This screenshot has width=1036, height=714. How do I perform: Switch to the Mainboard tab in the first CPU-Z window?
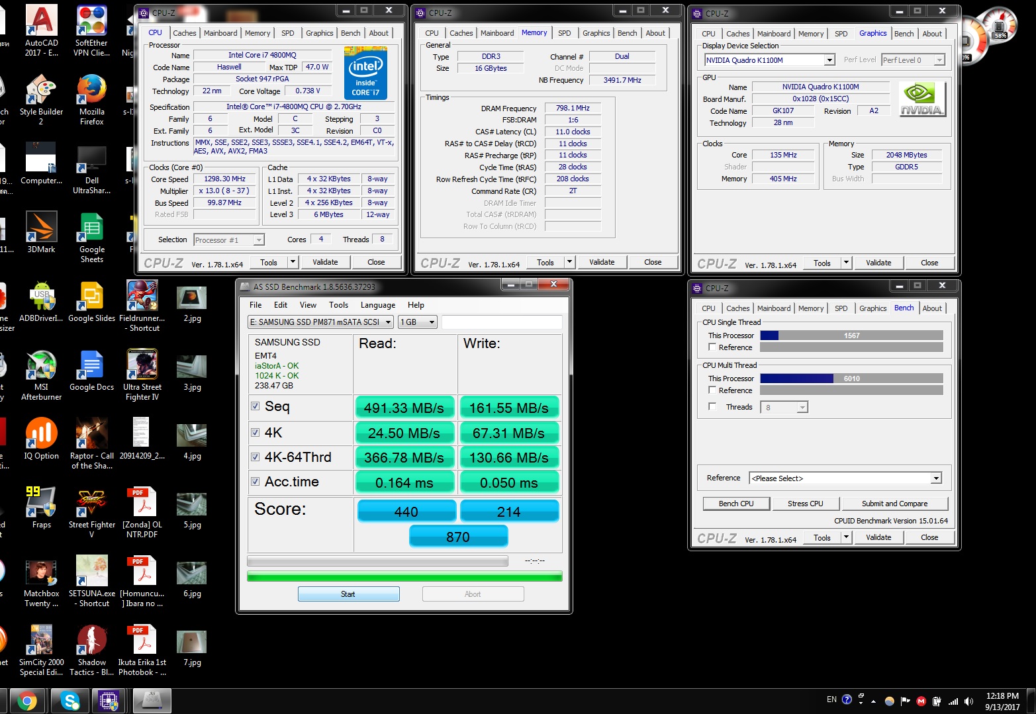pos(220,33)
